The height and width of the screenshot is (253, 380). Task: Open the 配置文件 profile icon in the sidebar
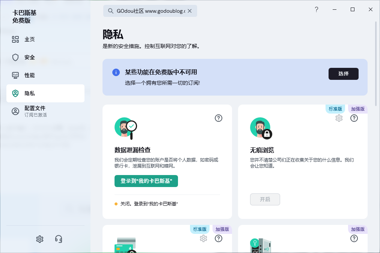pos(16,111)
